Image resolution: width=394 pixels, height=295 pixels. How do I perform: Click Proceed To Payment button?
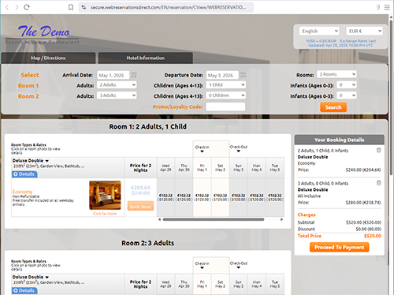click(340, 247)
